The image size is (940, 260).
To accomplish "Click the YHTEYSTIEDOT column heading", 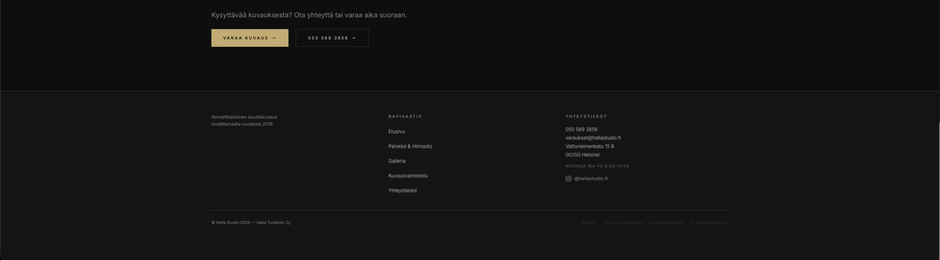I will 586,117.
